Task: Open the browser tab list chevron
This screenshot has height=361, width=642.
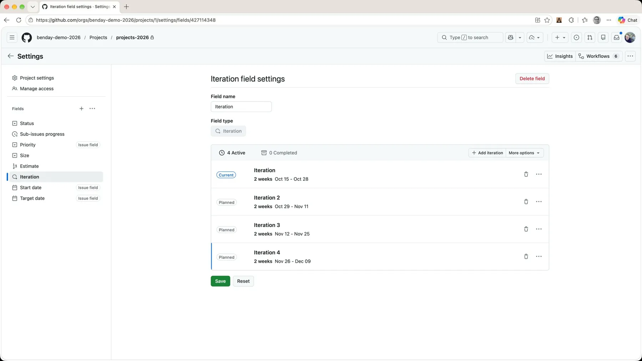Action: click(33, 7)
